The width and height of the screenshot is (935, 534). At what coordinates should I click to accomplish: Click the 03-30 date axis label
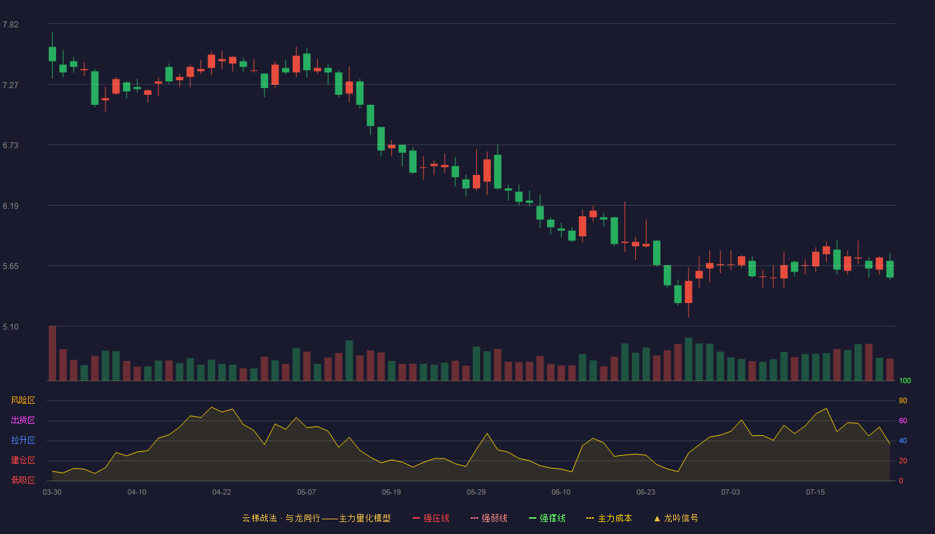(x=52, y=492)
